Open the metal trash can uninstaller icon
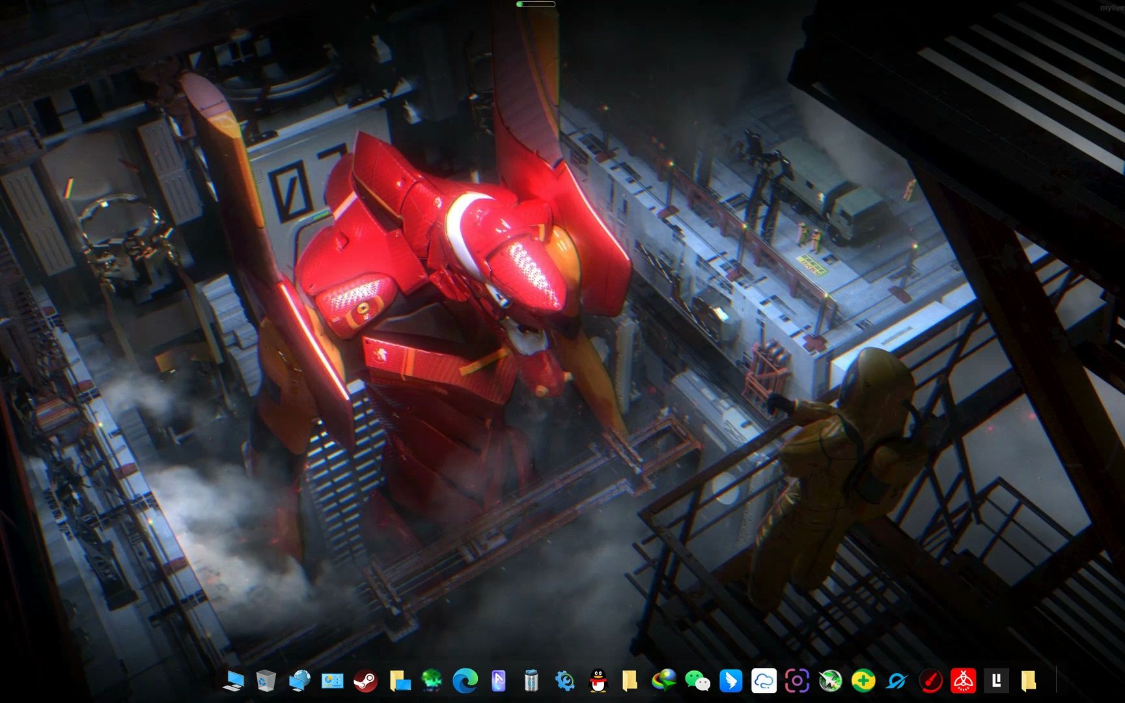The image size is (1125, 703). coord(531,681)
